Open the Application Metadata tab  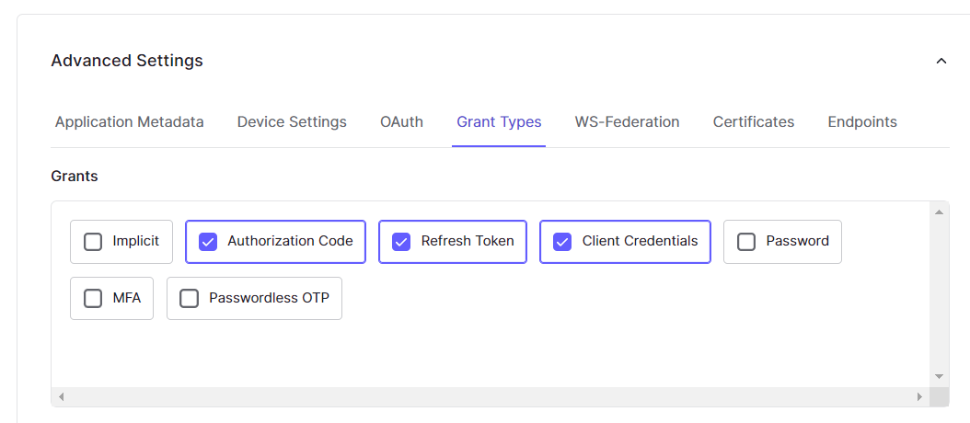130,122
